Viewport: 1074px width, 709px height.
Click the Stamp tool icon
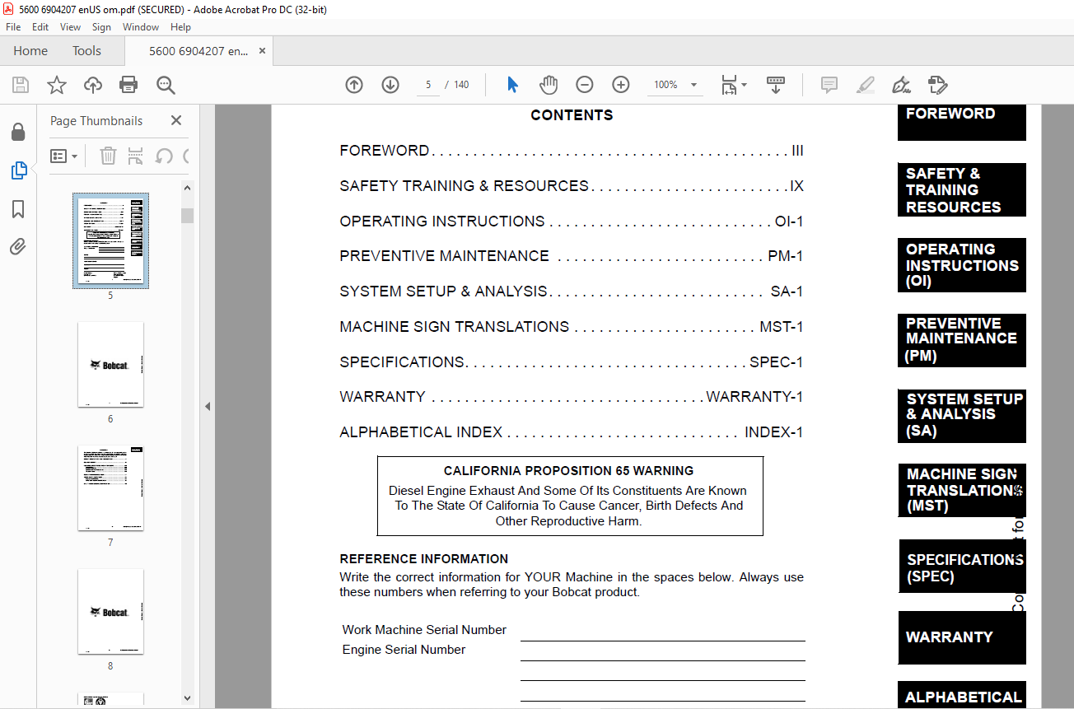(937, 85)
